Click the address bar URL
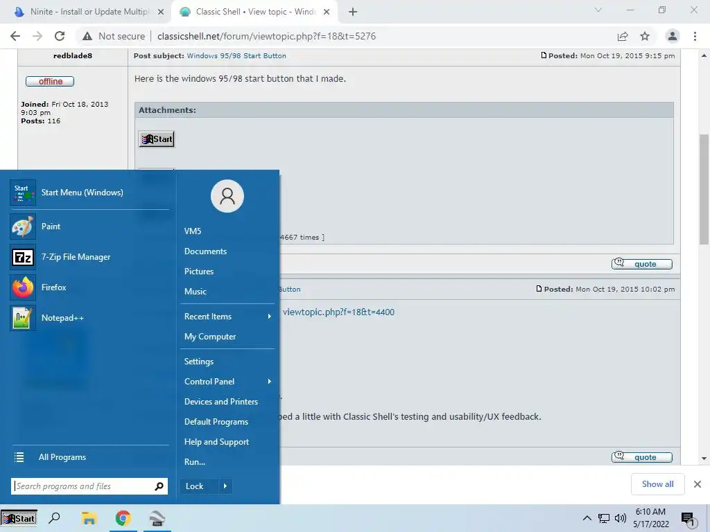The image size is (710, 532). pos(266,36)
